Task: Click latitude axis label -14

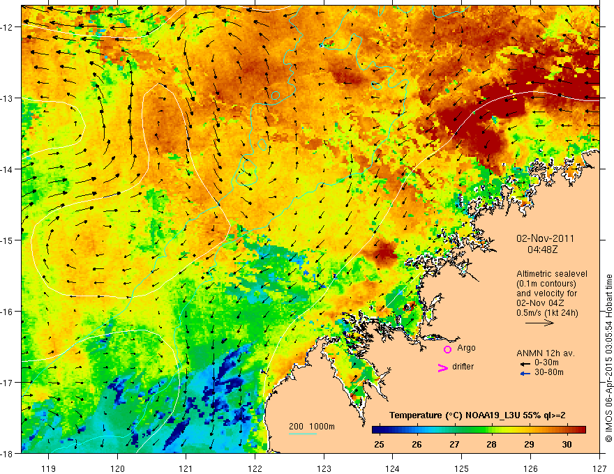Action: click(x=8, y=169)
